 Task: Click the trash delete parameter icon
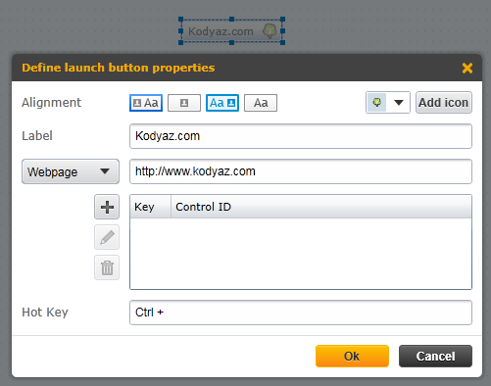pos(107,267)
